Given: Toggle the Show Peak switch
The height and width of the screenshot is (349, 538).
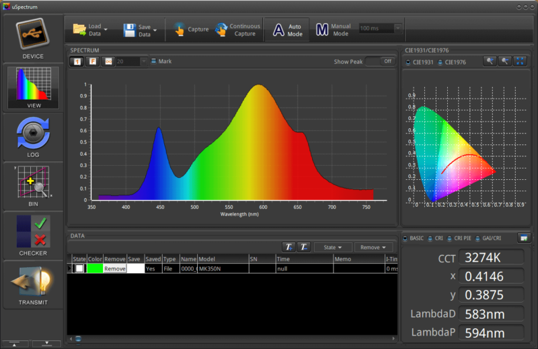Looking at the screenshot, I should point(379,61).
